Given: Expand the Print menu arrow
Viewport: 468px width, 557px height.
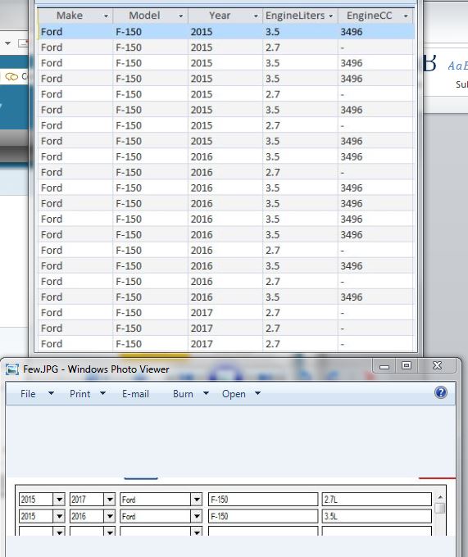Looking at the screenshot, I should click(x=102, y=393).
